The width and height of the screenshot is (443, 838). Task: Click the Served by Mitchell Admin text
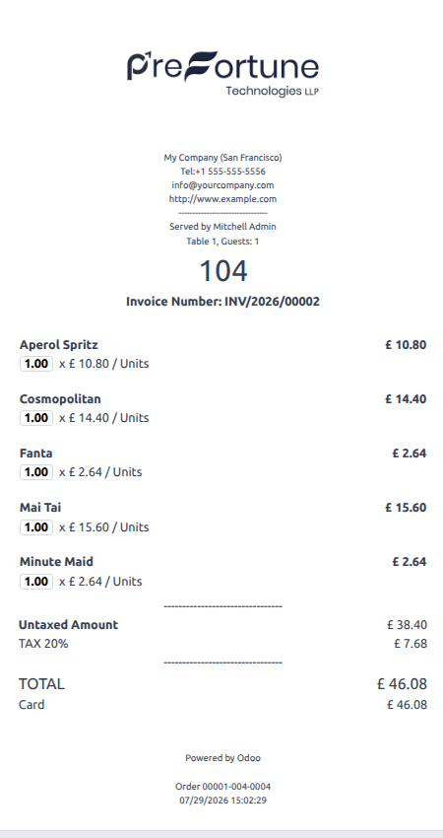pos(222,227)
